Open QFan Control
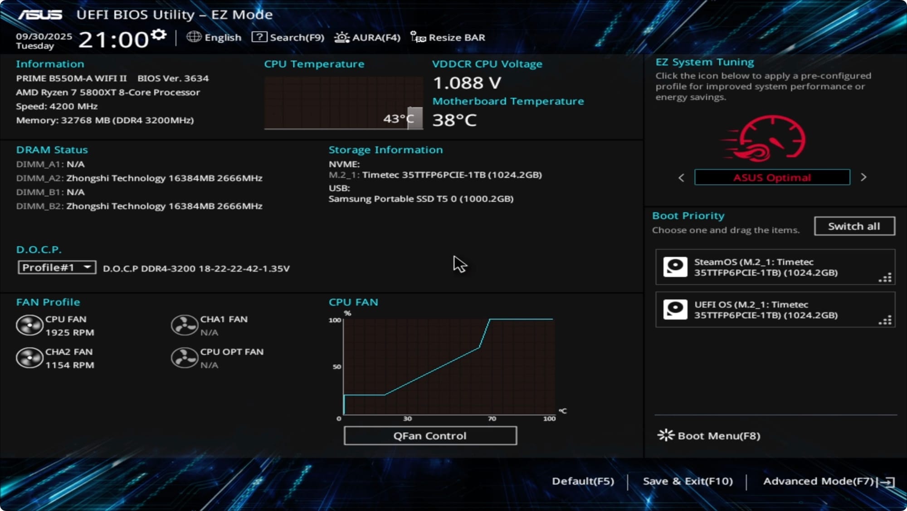 (429, 435)
